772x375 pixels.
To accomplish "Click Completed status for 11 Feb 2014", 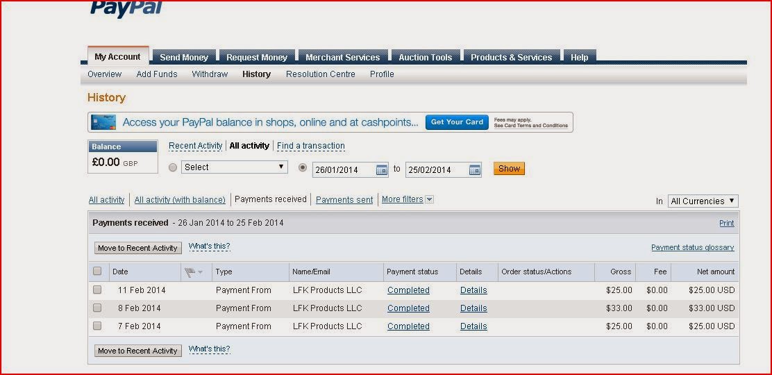I will 408,290.
